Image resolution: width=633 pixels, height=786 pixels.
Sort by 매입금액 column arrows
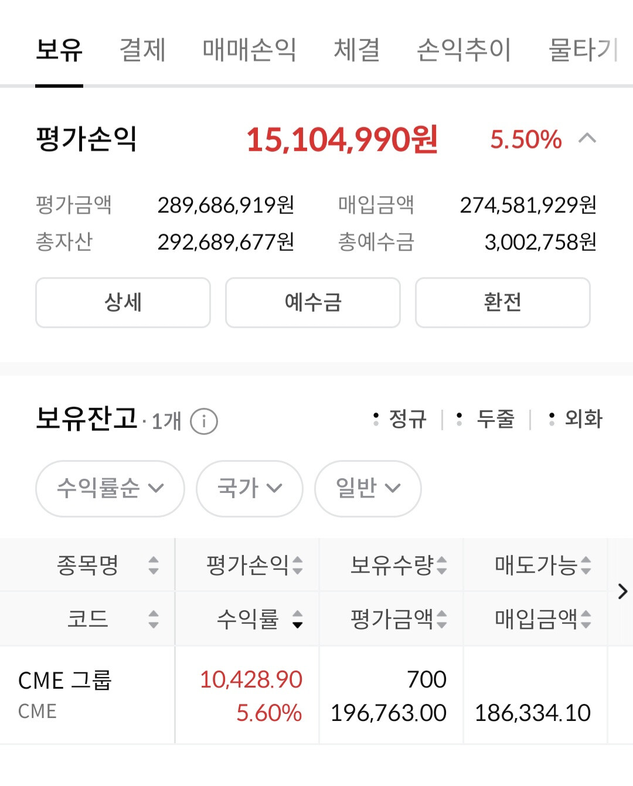click(586, 619)
